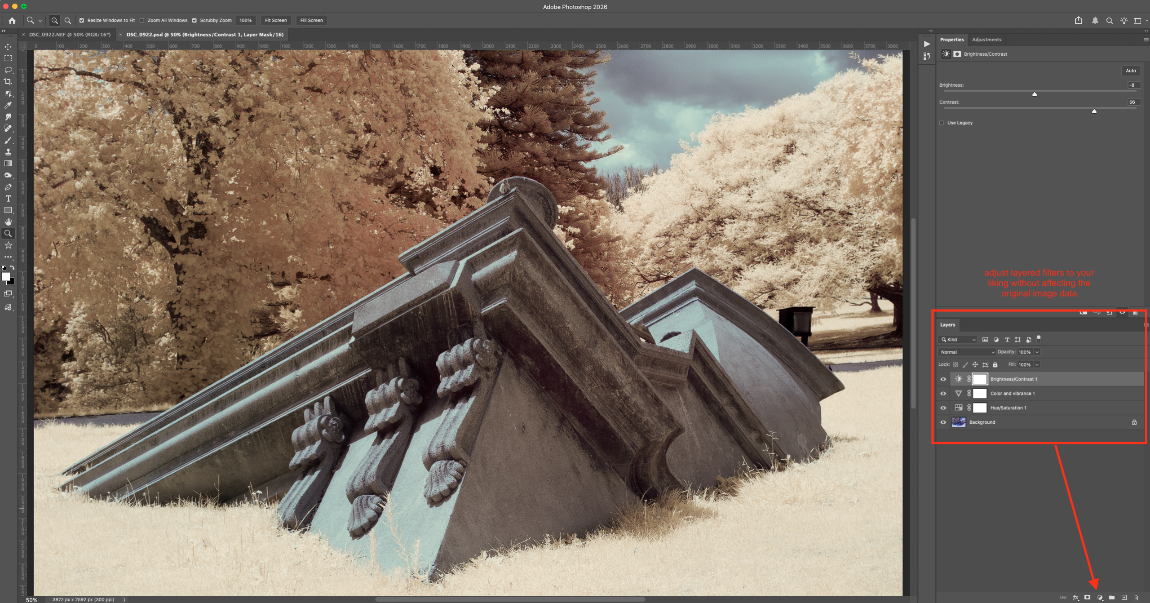
Task: Click the Auto button in Properties
Action: pyautogui.click(x=1130, y=71)
